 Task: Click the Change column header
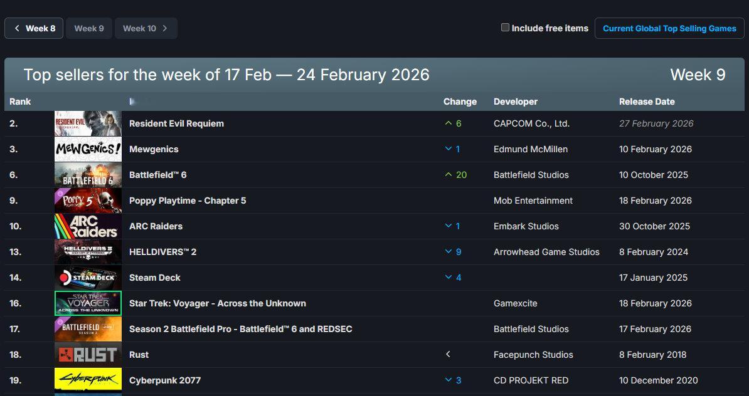(460, 102)
